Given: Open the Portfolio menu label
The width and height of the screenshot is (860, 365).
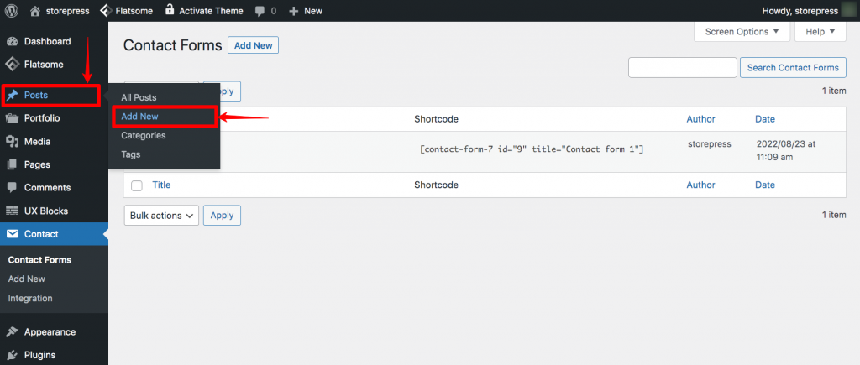Looking at the screenshot, I should (42, 118).
